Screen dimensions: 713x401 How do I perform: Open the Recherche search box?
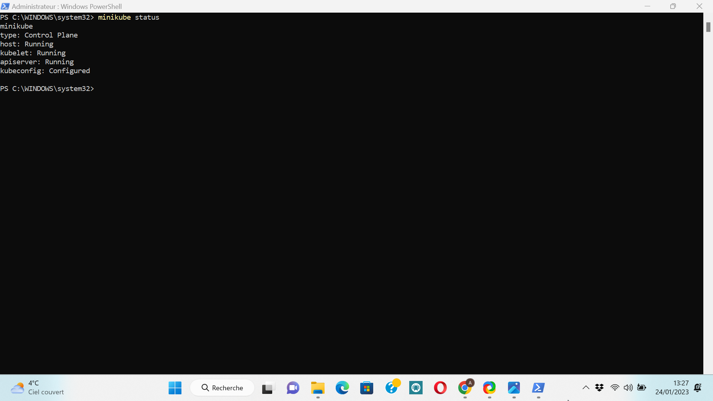(222, 388)
